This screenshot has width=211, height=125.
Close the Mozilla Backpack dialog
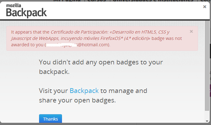click(205, 7)
